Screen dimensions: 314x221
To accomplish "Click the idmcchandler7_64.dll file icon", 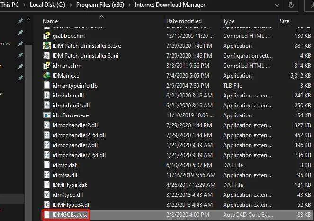I will [47, 155].
